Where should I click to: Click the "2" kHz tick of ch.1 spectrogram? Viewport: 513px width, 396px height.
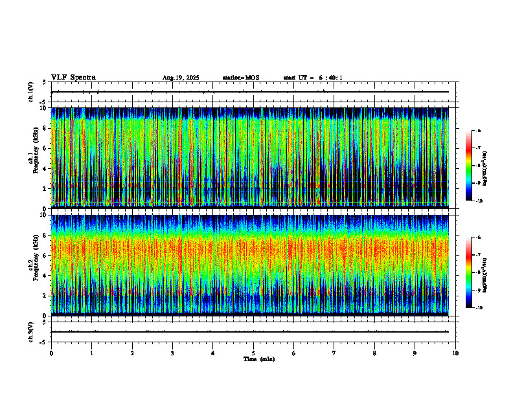tap(45, 188)
